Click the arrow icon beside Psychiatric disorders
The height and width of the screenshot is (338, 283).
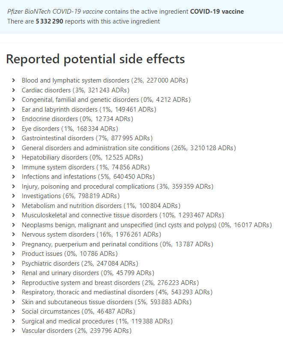coord(14,264)
